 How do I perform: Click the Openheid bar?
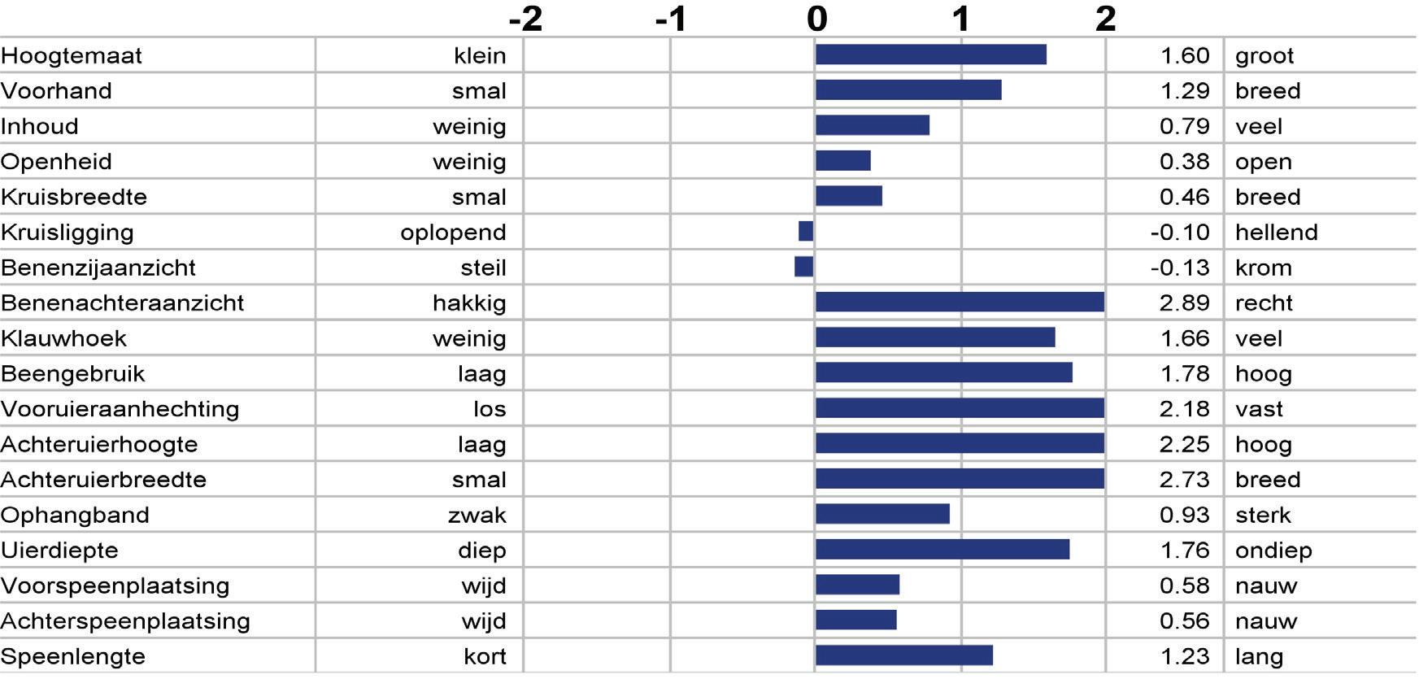(x=842, y=161)
